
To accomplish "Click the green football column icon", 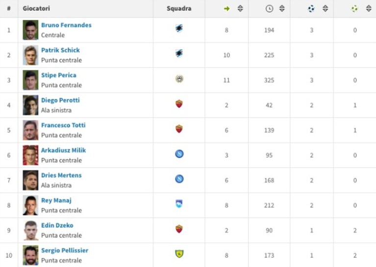I will [x=354, y=9].
